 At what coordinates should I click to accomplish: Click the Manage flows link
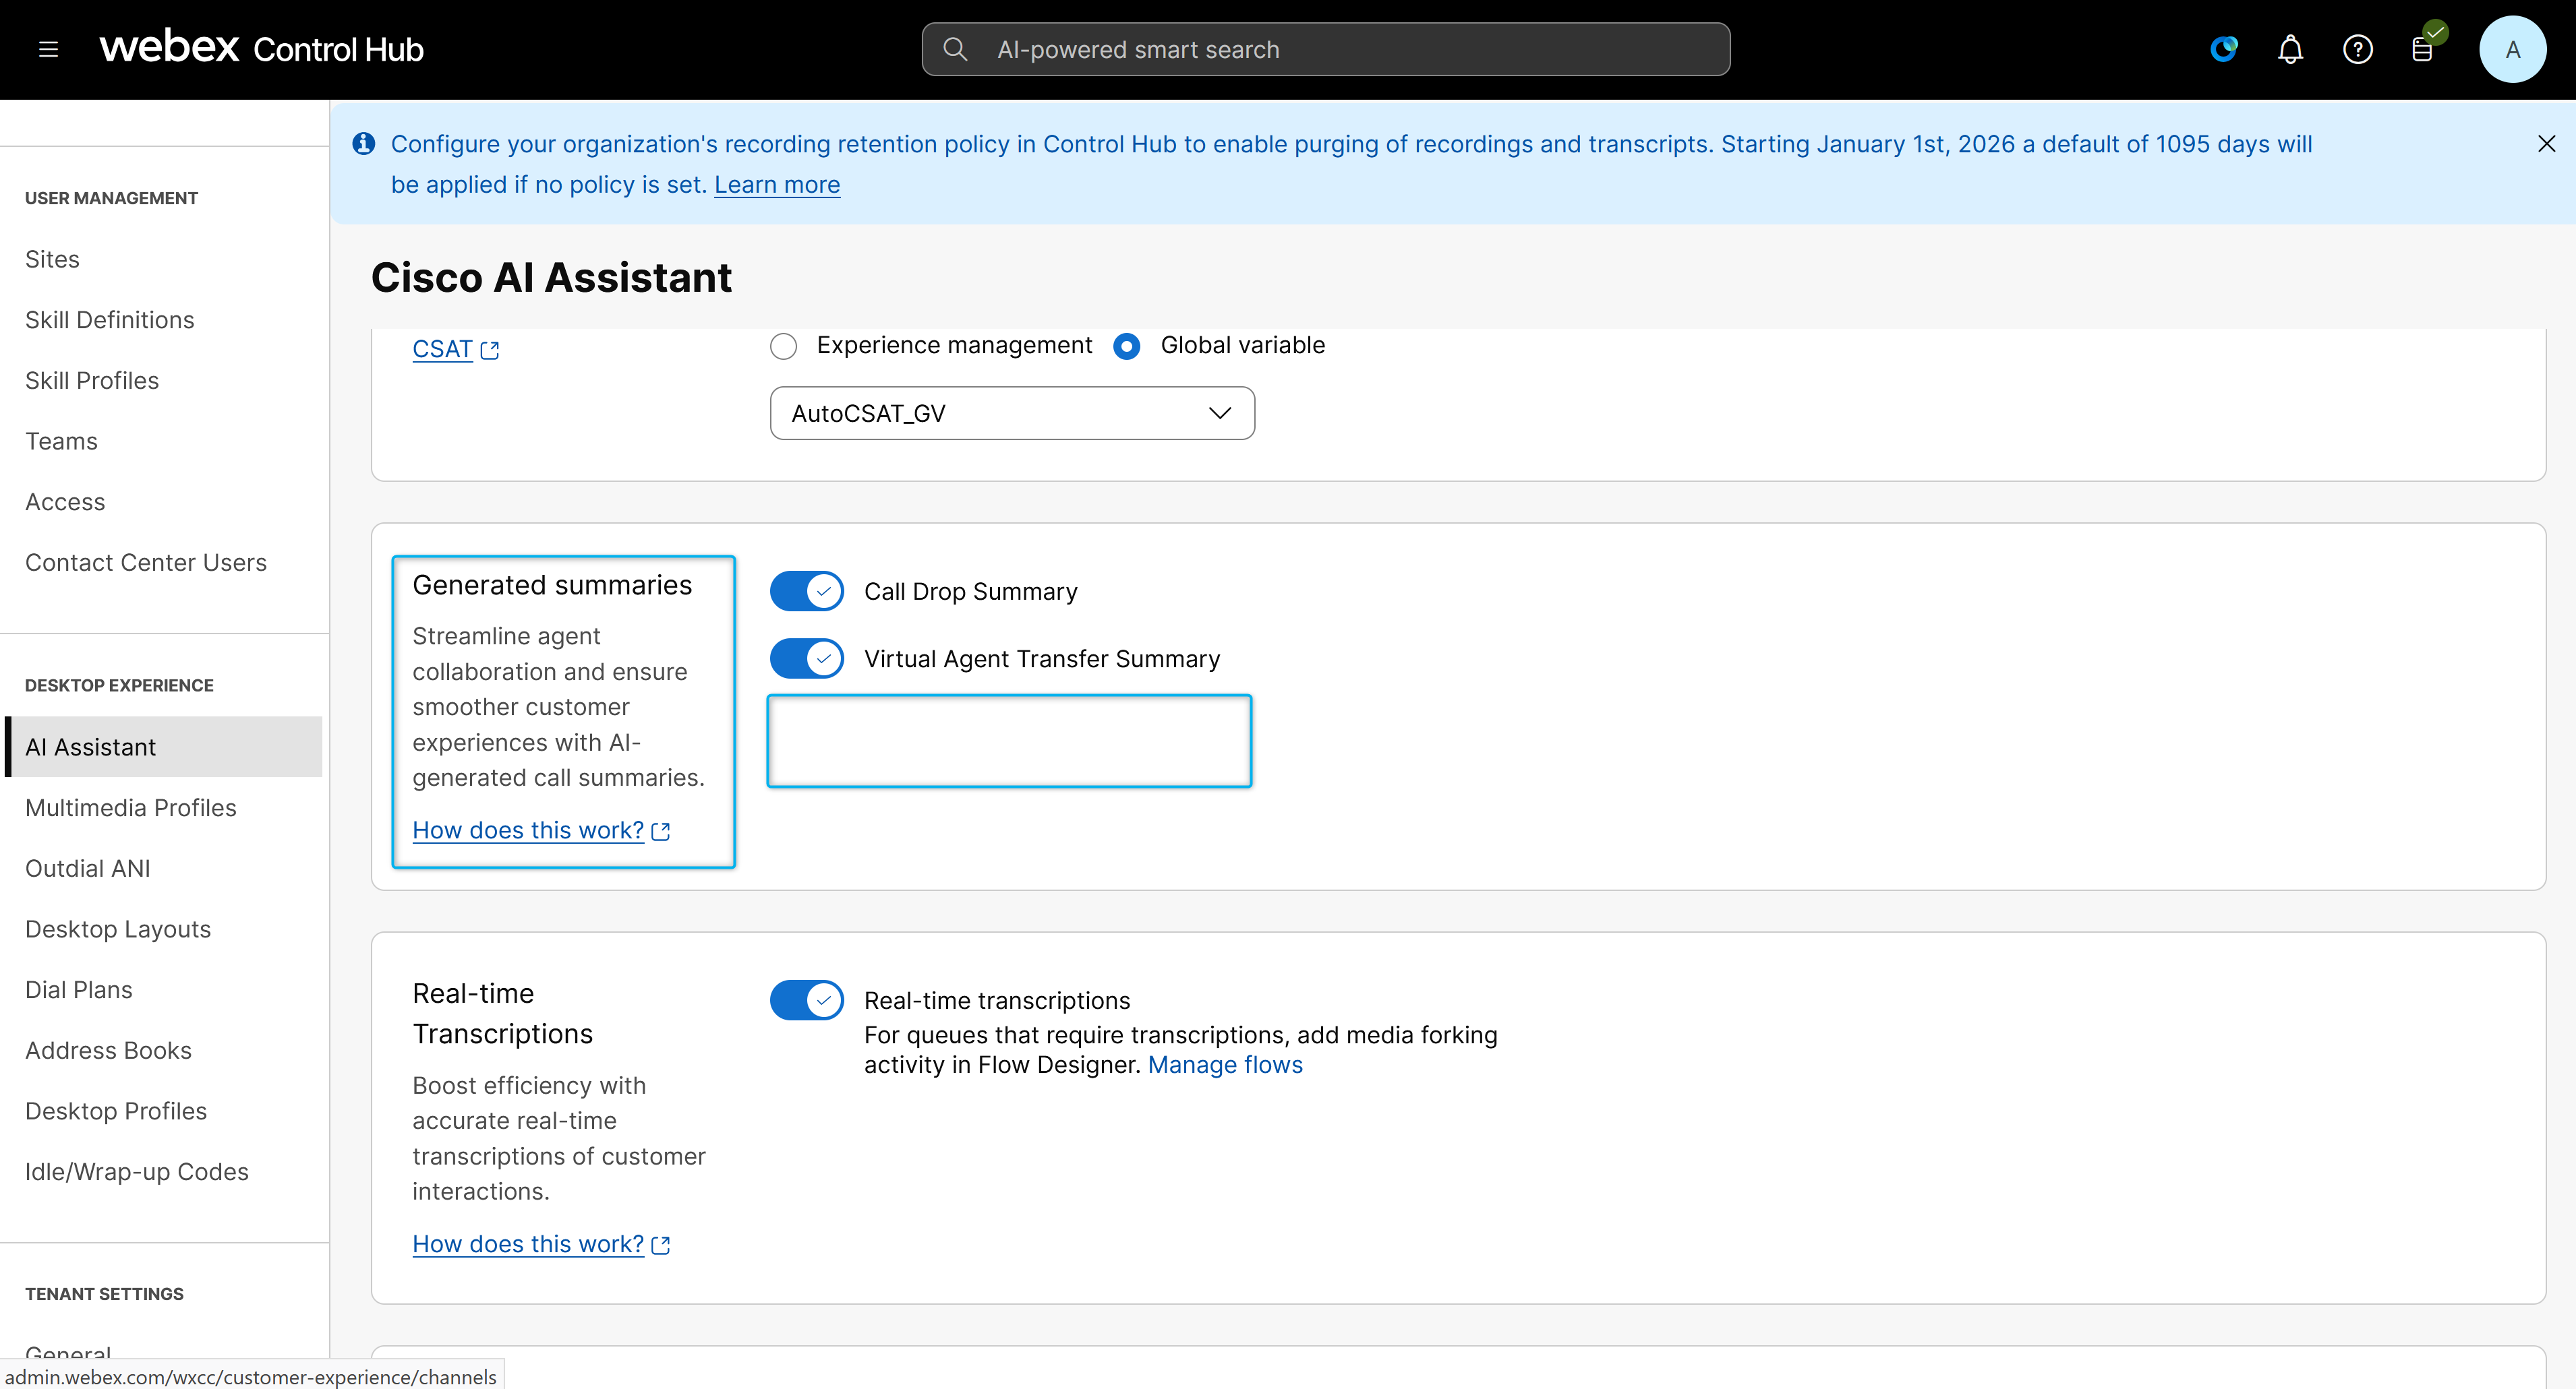click(1225, 1066)
